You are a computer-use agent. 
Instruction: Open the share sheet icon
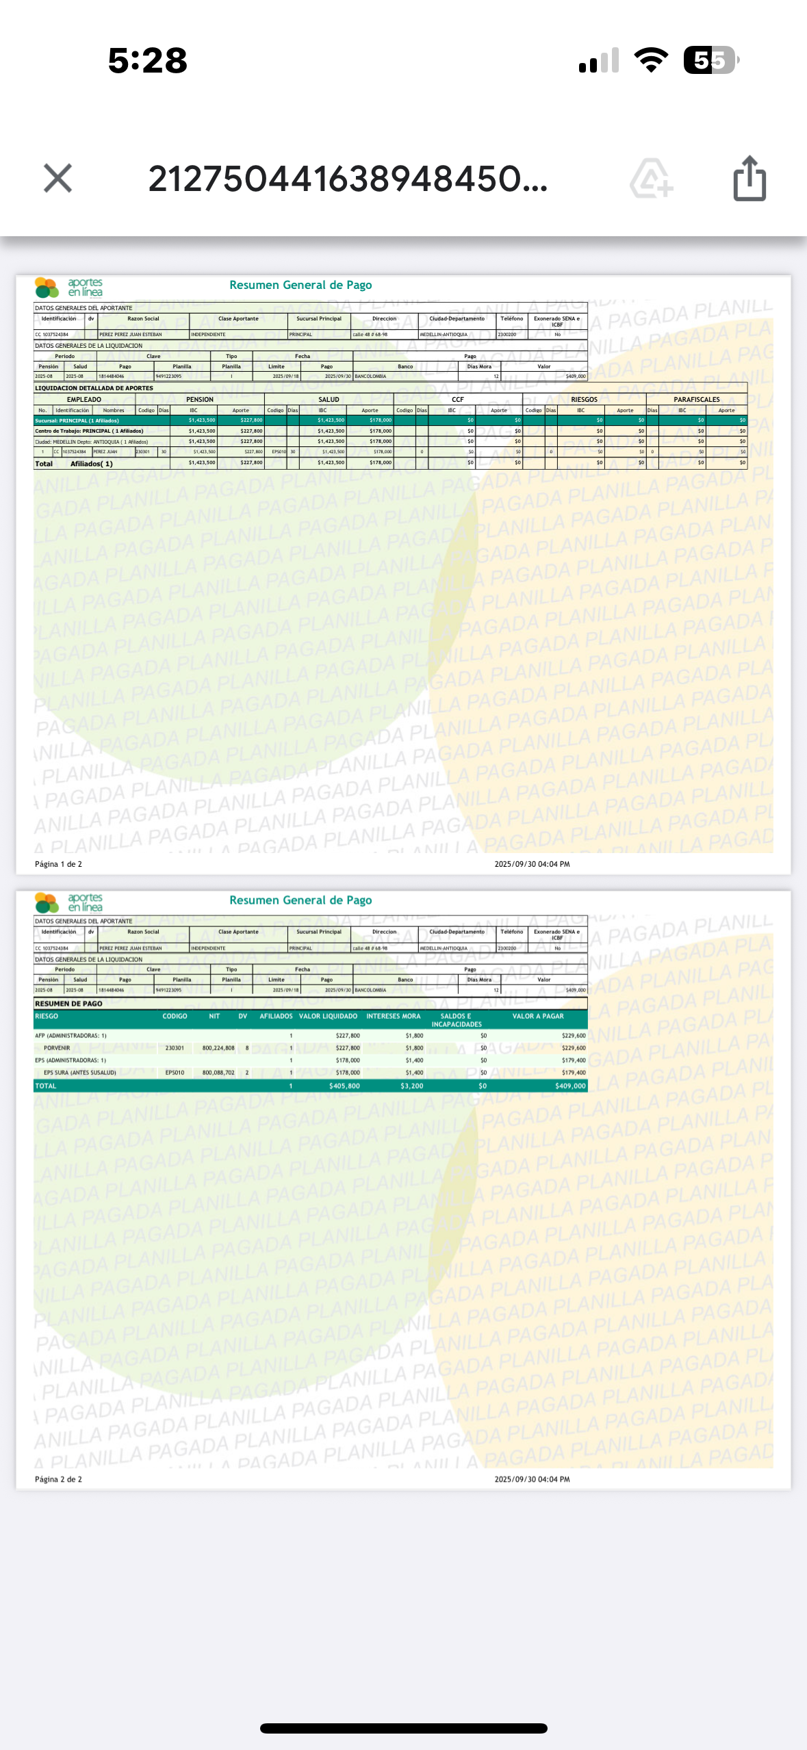(x=750, y=179)
